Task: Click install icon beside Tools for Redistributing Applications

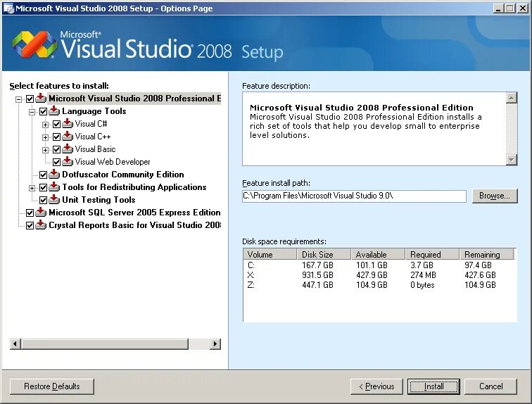Action: [54, 187]
